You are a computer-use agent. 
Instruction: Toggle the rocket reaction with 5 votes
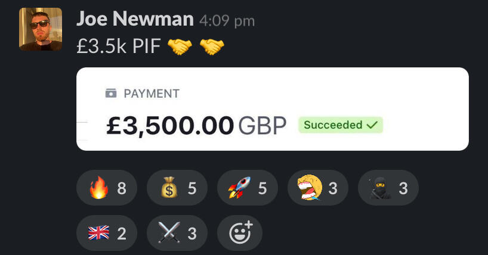click(x=248, y=188)
